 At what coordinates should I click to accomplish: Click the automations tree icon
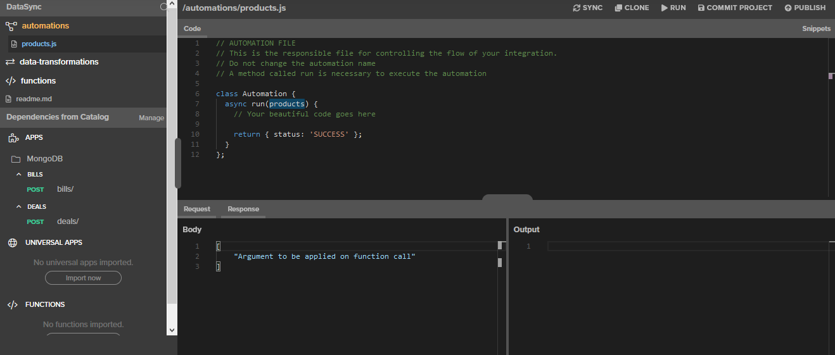click(x=11, y=26)
